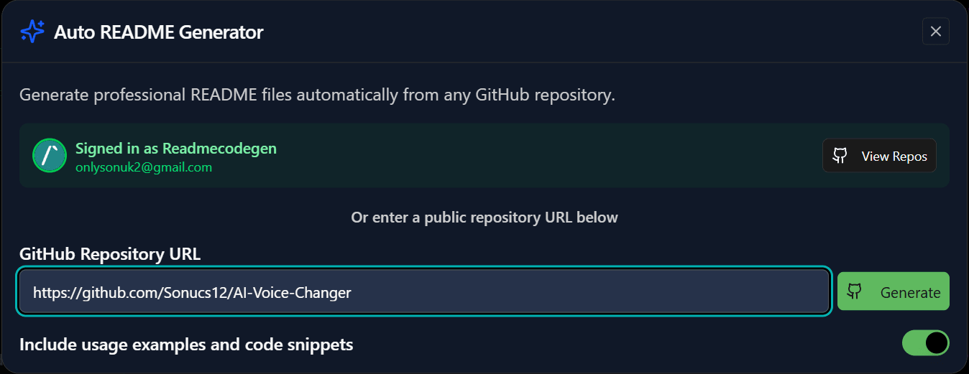Click the 'View Repos' label text
969x374 pixels.
(x=894, y=156)
